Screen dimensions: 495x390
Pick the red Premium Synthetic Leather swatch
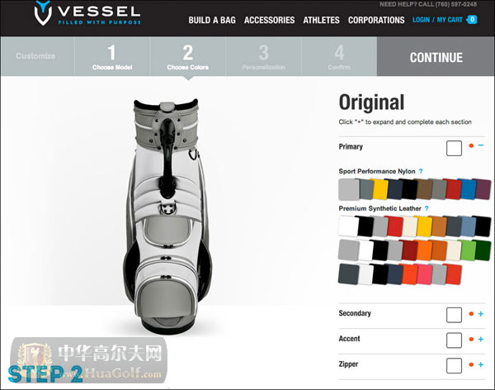pos(395,226)
